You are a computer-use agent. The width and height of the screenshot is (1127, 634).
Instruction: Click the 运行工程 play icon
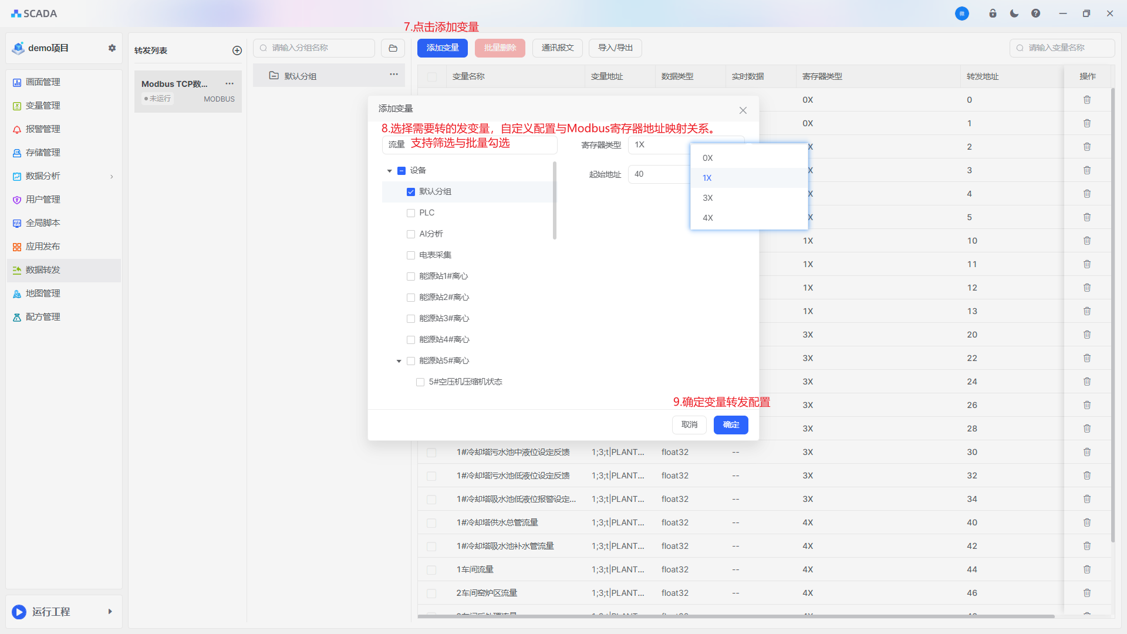click(19, 612)
